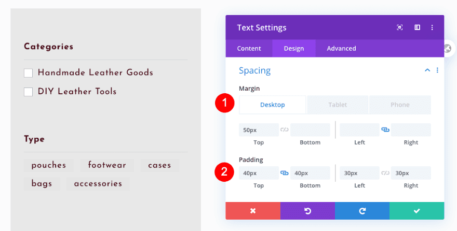Link padding left and right values
Viewport: 457px width, 231px height.
pos(385,173)
